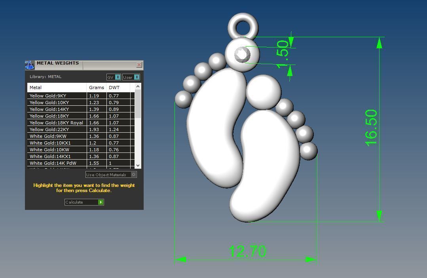Click the right foot shape of pendant
427x278 pixels.
click(266, 166)
